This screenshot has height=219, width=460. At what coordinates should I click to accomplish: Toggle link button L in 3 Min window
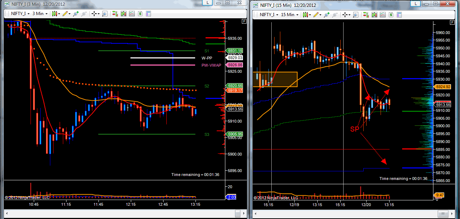pos(207,3)
